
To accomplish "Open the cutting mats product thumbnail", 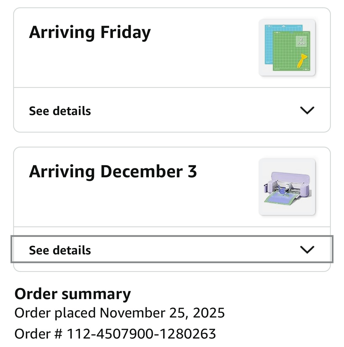I will 287,48.
